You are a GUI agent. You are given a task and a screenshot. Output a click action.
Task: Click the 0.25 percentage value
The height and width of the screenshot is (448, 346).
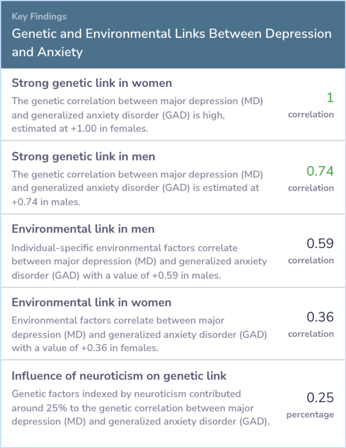click(x=320, y=398)
